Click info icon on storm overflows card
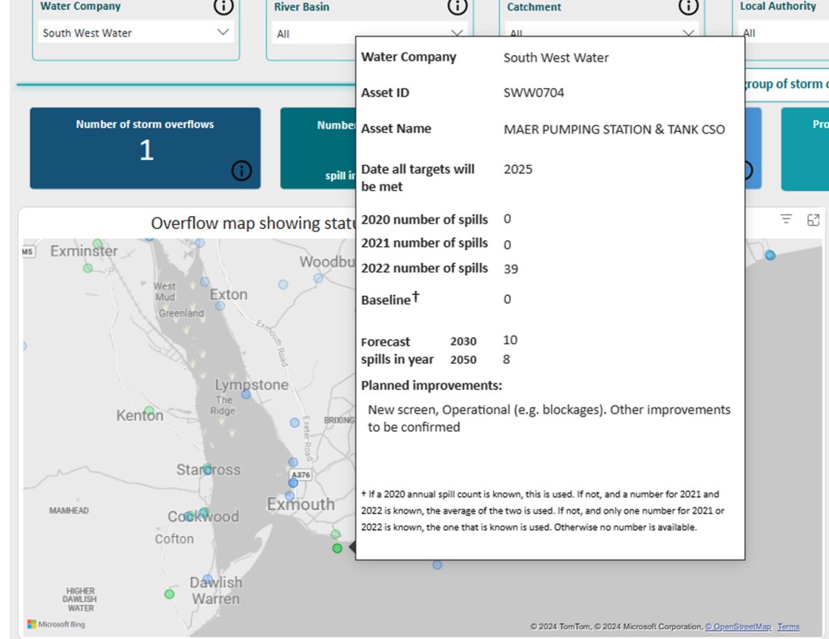The height and width of the screenshot is (639, 829). click(x=241, y=171)
